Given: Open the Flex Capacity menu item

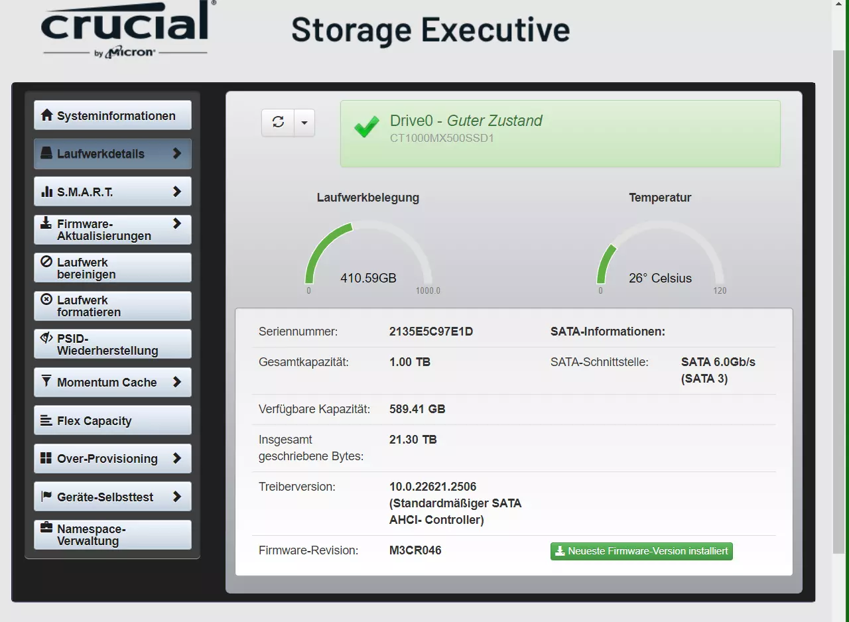Looking at the screenshot, I should (113, 420).
